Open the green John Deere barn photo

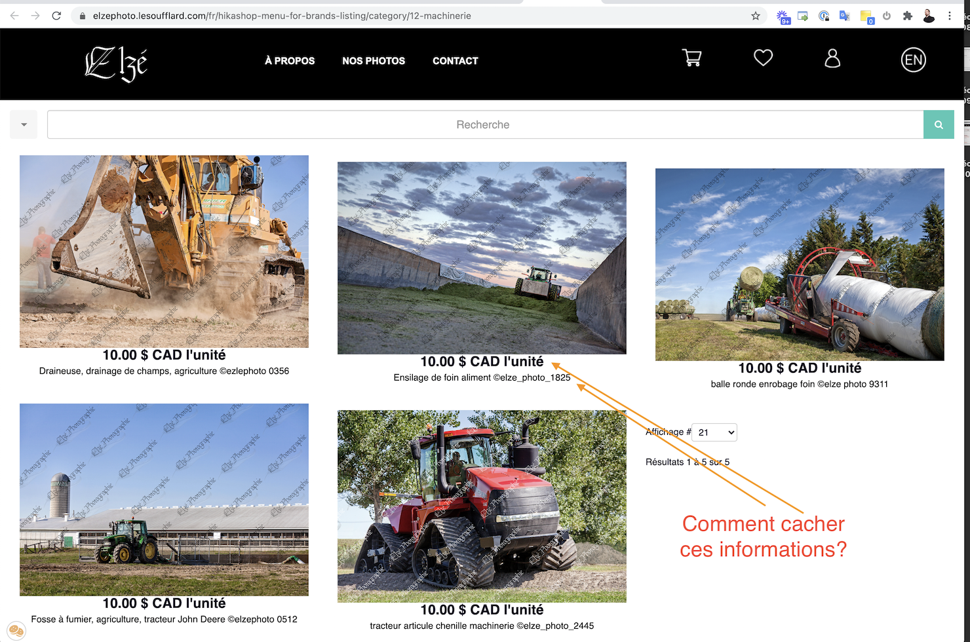(x=164, y=500)
